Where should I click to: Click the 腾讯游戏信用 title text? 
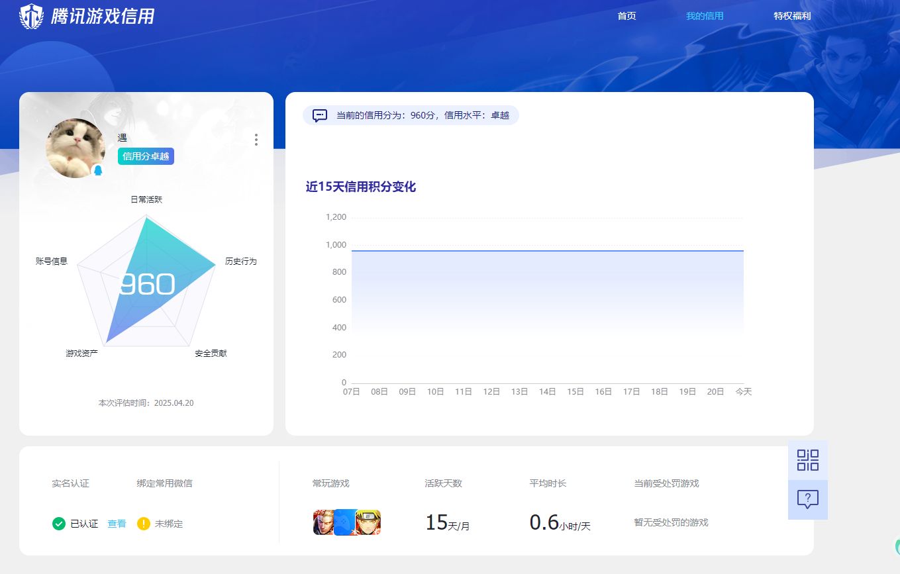tap(103, 16)
